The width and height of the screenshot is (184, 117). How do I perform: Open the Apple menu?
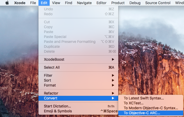point(7,3)
